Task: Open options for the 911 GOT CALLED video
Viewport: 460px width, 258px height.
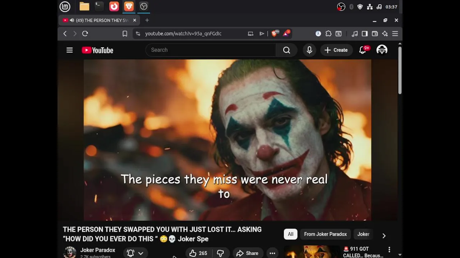Action: [x=389, y=249]
